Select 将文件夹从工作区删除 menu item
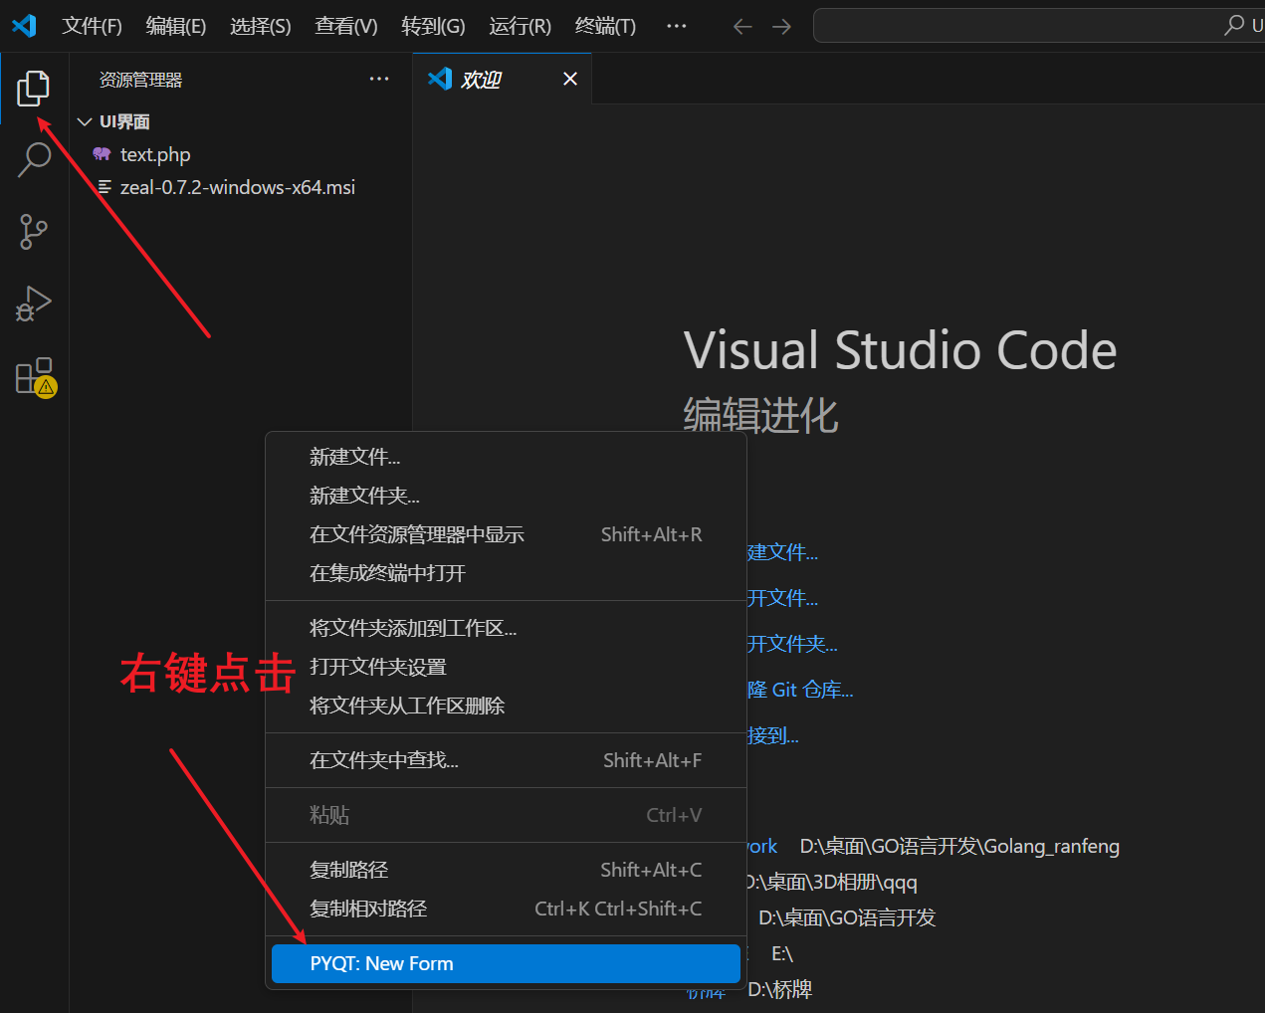 (x=506, y=706)
